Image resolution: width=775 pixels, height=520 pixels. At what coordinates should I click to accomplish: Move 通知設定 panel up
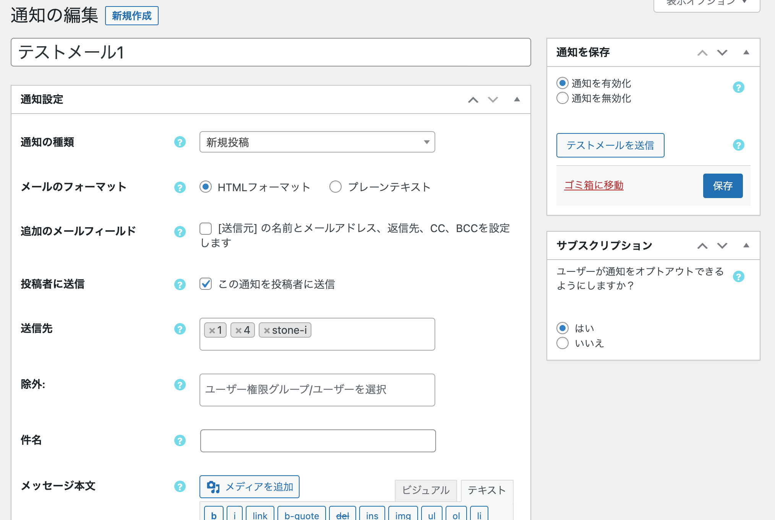pos(473,100)
